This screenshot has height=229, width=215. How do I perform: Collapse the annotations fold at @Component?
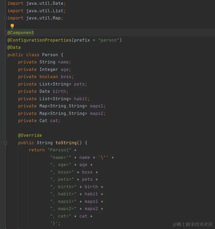coord(6,33)
